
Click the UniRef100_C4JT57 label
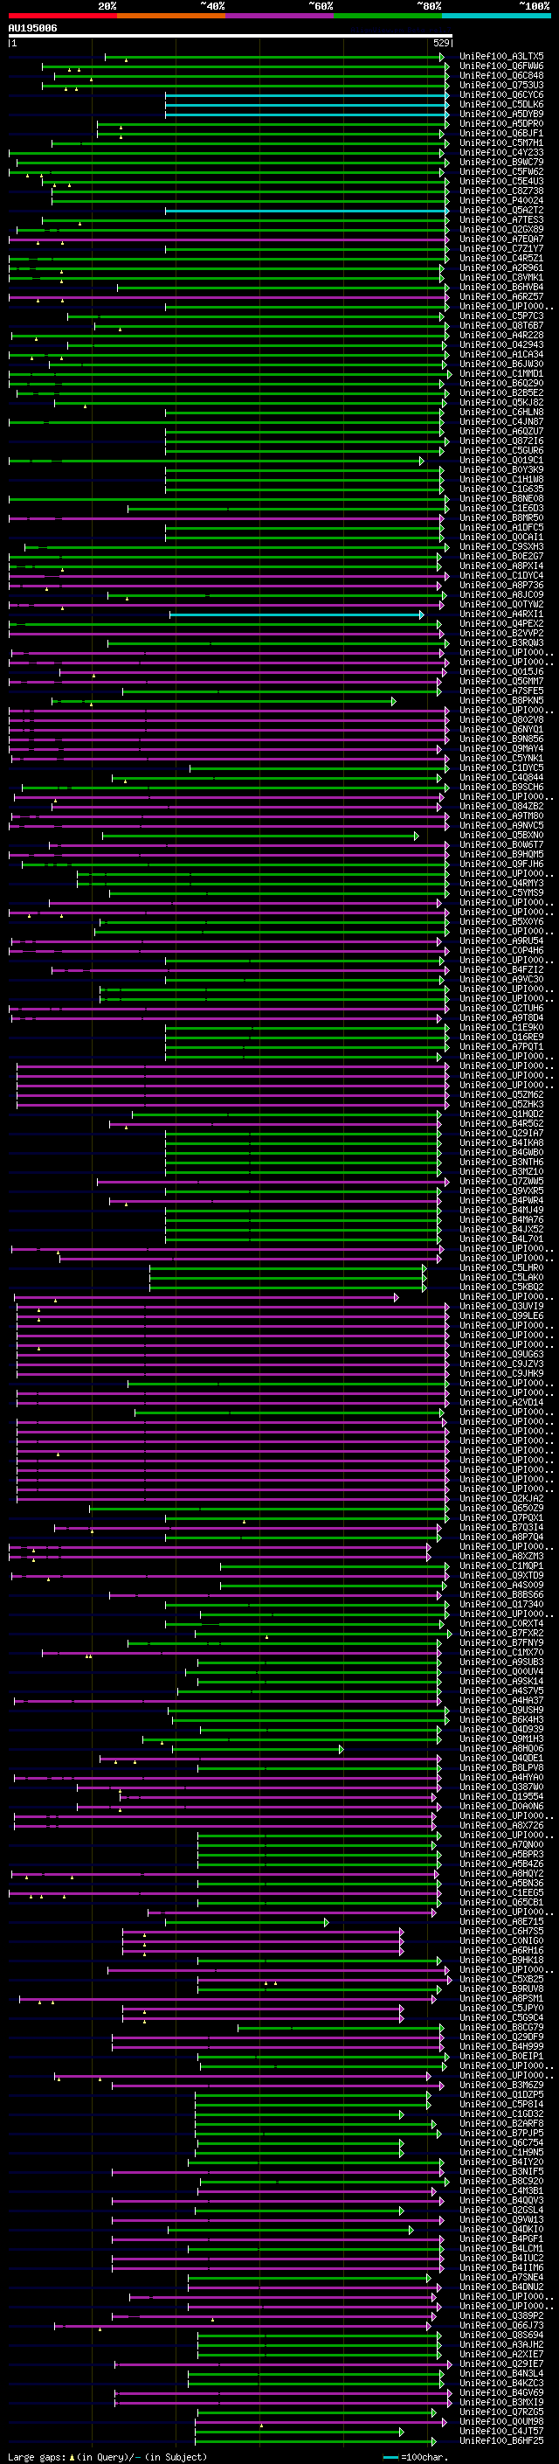tap(501, 2433)
